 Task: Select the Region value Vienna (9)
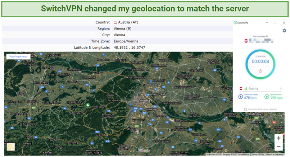[123, 29]
